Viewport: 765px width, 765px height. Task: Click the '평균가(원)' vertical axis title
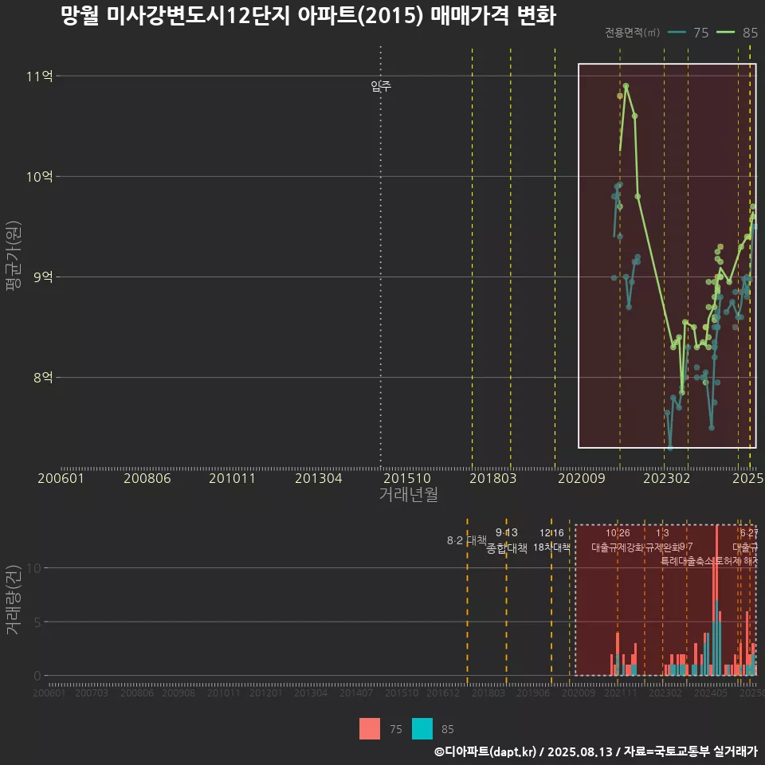pos(14,256)
